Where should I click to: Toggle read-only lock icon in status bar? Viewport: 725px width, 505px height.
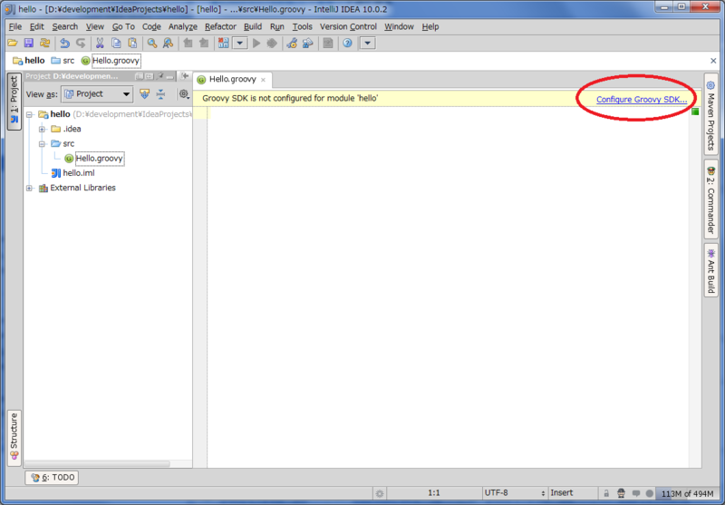[x=606, y=493]
